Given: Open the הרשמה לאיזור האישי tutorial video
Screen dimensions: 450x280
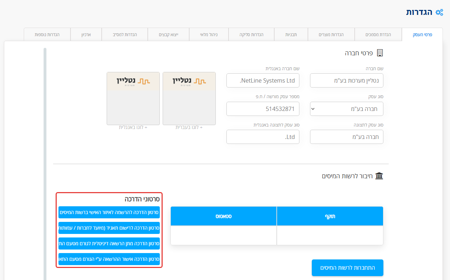Looking at the screenshot, I should coord(109,212).
